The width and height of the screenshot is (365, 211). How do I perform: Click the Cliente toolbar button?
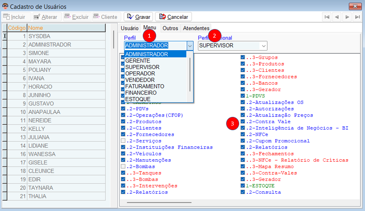(x=107, y=17)
